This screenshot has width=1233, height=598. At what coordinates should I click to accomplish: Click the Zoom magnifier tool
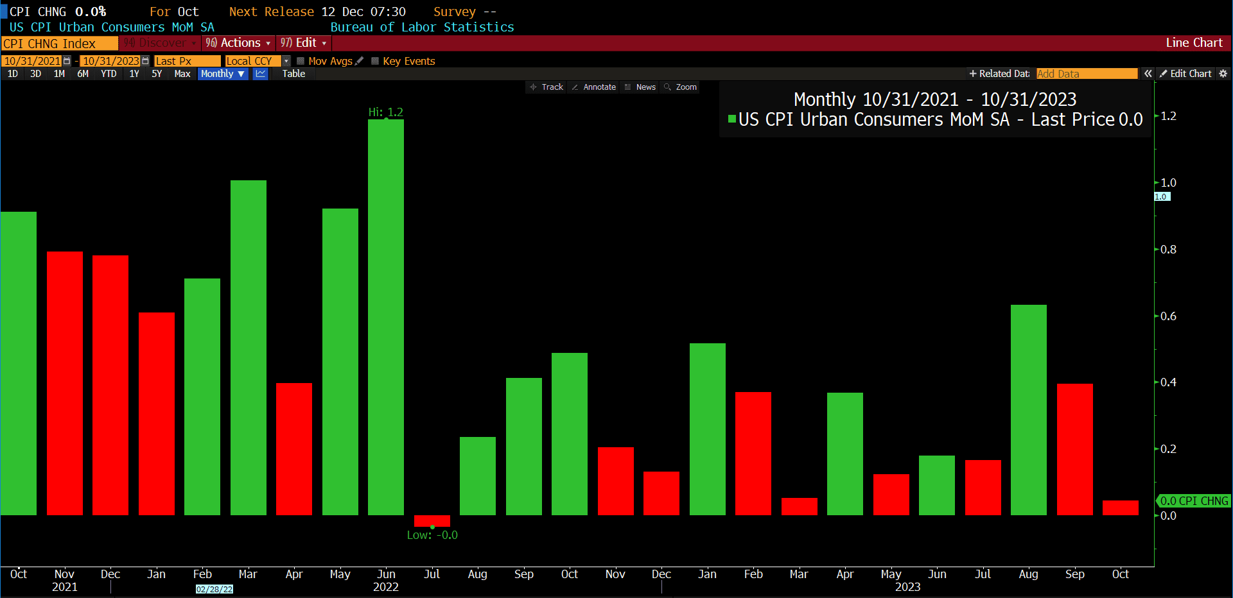(x=680, y=87)
